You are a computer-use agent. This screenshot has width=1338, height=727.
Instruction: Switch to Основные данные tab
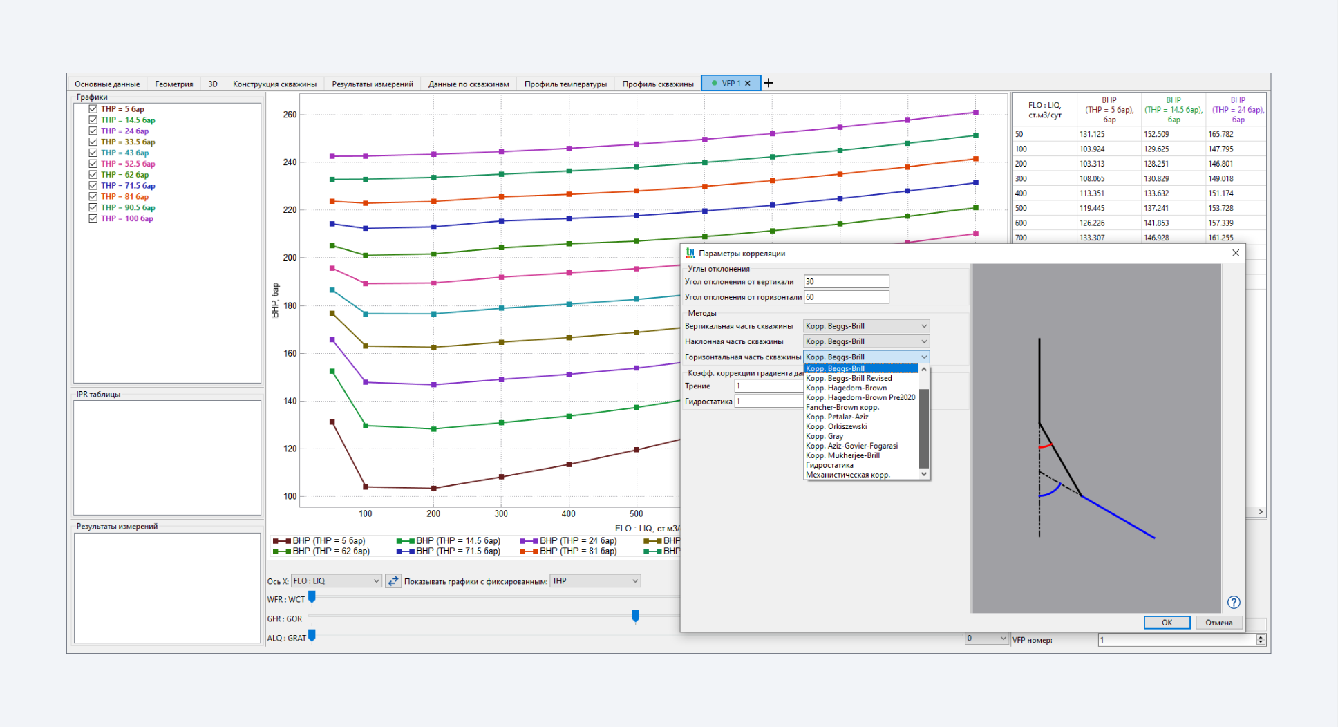pyautogui.click(x=107, y=84)
